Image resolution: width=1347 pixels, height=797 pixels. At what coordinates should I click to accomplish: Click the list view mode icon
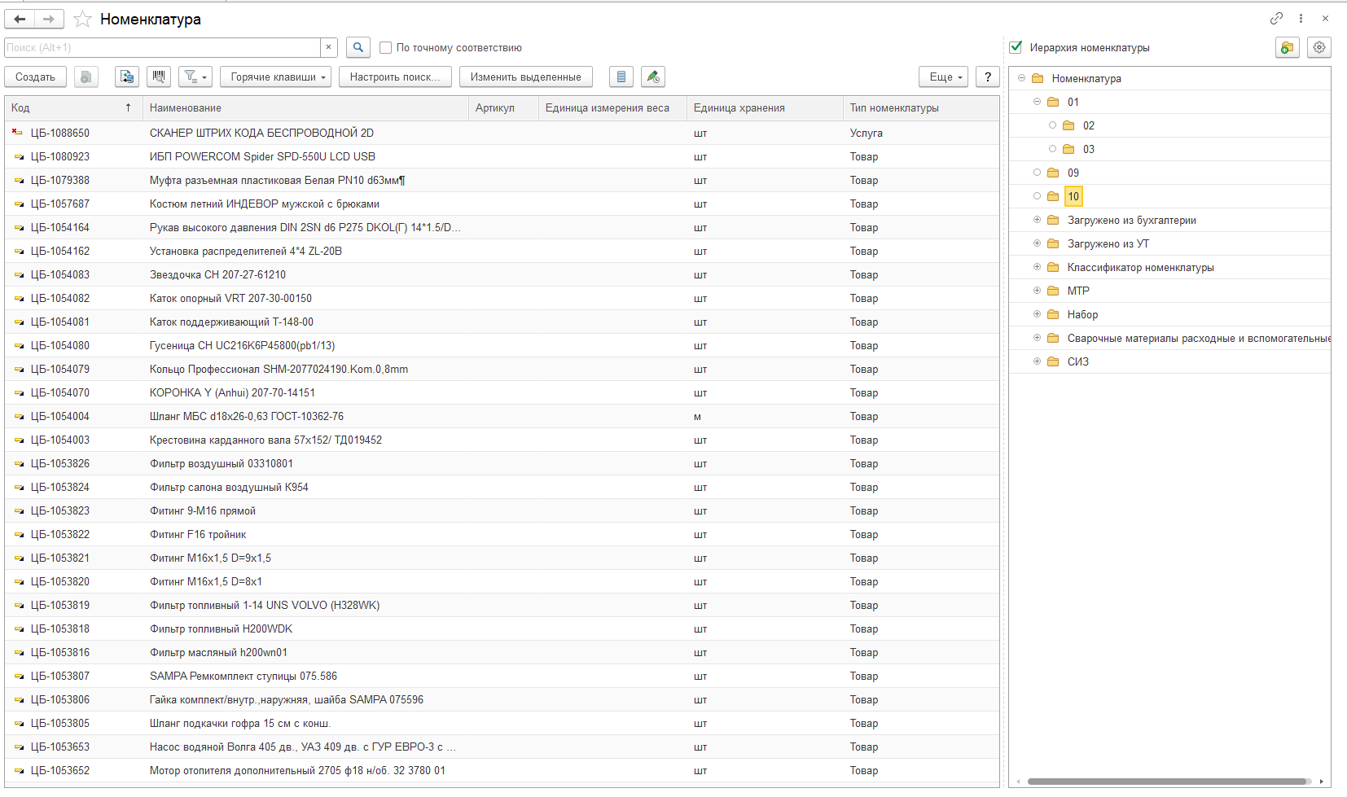click(x=621, y=77)
